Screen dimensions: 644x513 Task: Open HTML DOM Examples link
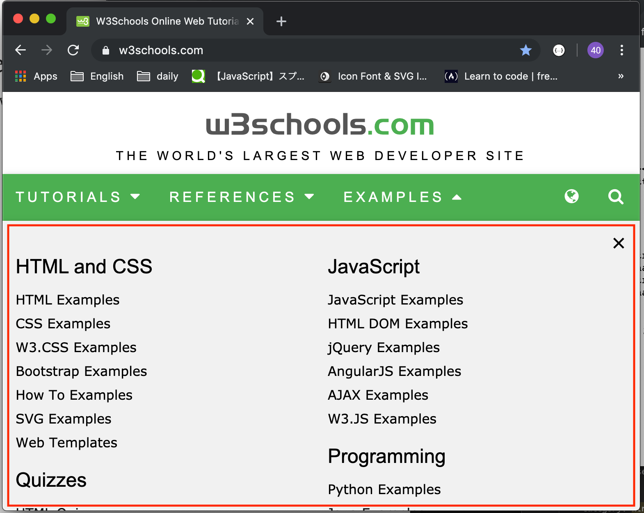[398, 324]
